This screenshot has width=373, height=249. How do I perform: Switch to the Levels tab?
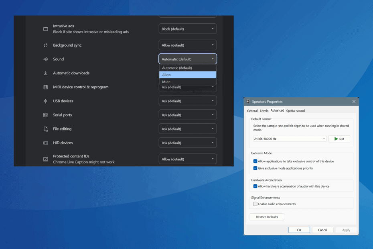coord(264,110)
